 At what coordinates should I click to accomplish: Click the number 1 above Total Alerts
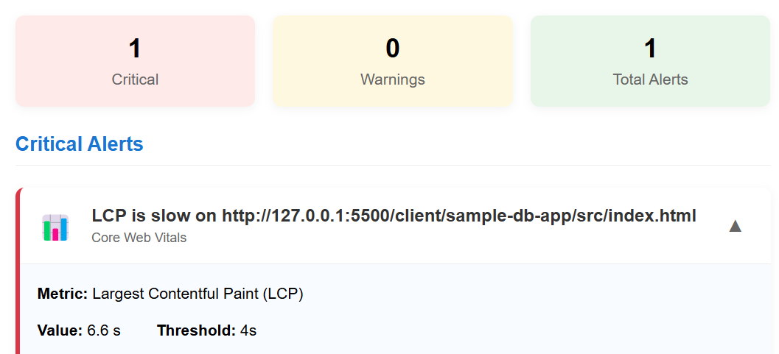[650, 49]
